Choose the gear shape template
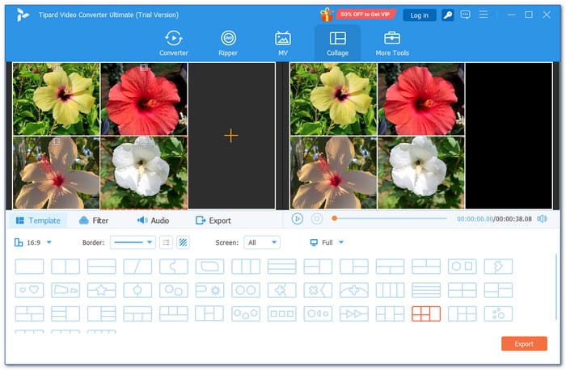Image resolution: width=566 pixels, height=370 pixels. click(209, 290)
